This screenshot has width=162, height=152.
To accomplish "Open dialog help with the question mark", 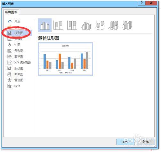I will (142, 3).
